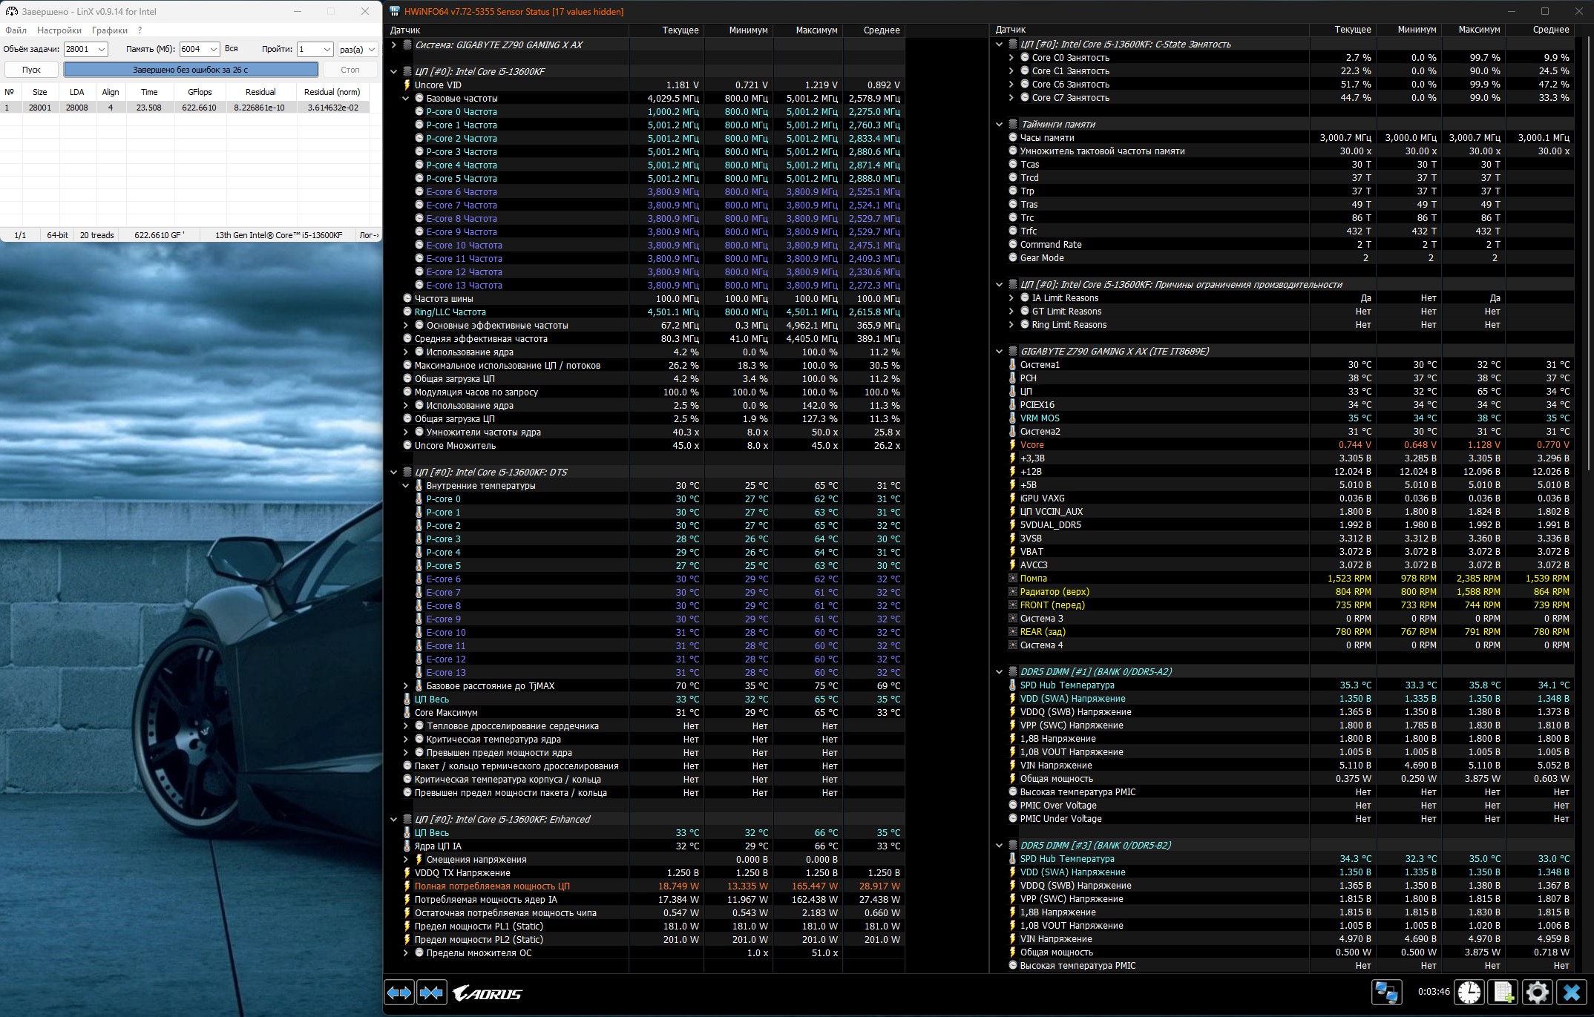Open HWiNFO sensor settings gear
The height and width of the screenshot is (1017, 1594).
pyautogui.click(x=1538, y=992)
